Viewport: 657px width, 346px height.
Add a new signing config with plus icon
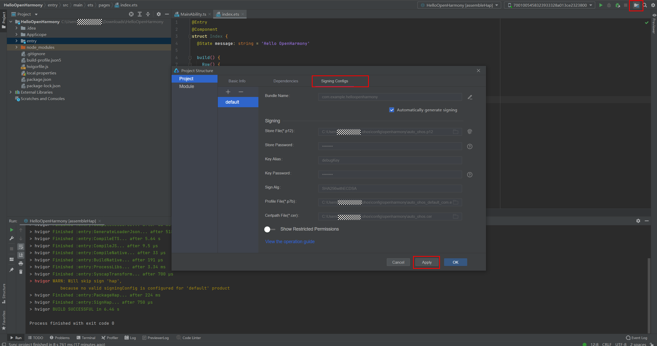228,92
